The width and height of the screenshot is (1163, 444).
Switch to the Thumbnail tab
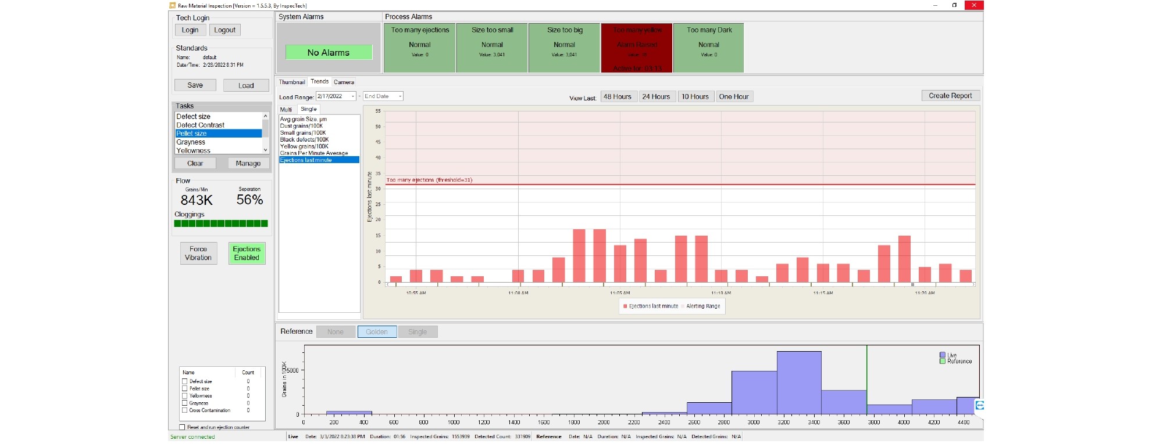click(x=291, y=82)
